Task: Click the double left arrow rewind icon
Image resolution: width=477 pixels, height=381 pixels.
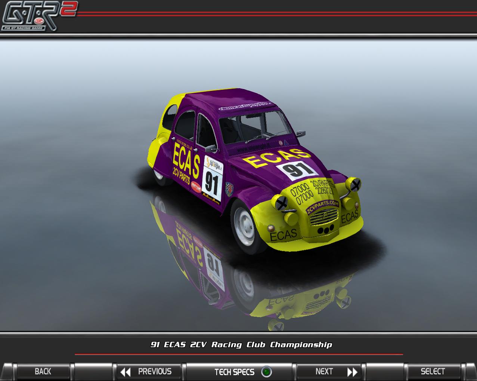Action: tap(126, 372)
